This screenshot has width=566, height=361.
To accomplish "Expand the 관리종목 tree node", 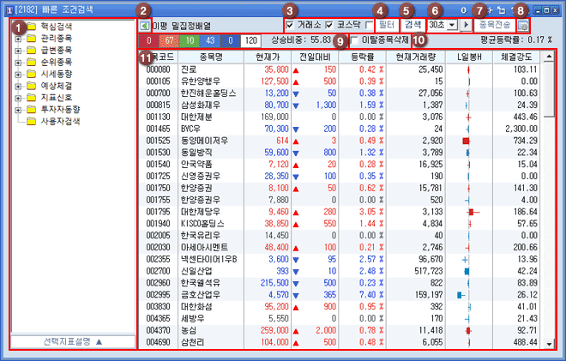I will pos(18,39).
